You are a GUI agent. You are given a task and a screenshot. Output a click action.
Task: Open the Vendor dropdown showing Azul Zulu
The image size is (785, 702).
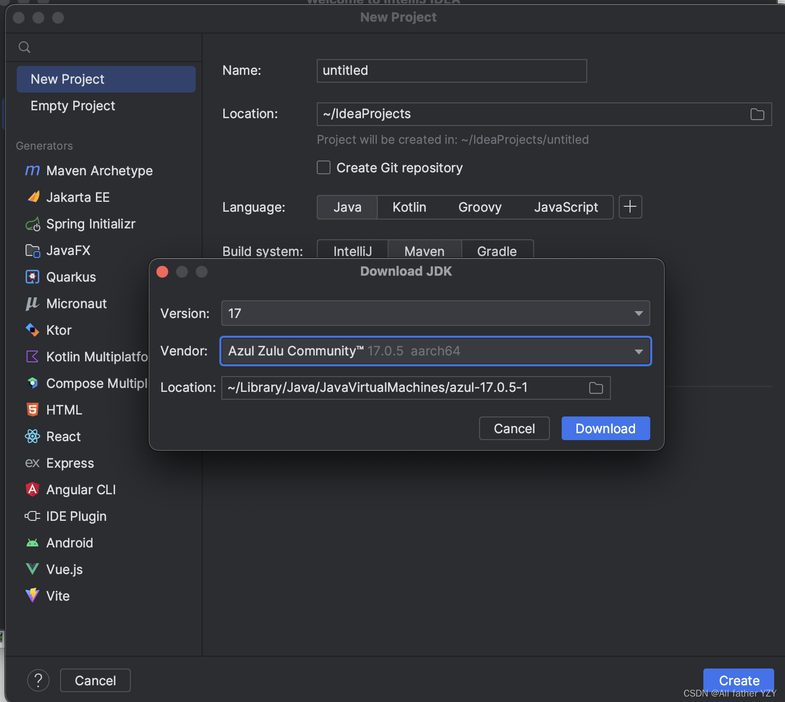436,351
